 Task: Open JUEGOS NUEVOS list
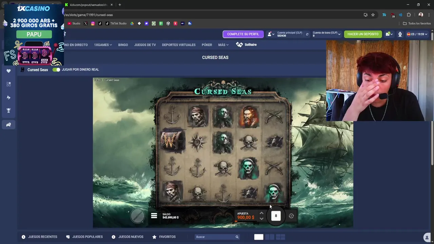[127, 237]
